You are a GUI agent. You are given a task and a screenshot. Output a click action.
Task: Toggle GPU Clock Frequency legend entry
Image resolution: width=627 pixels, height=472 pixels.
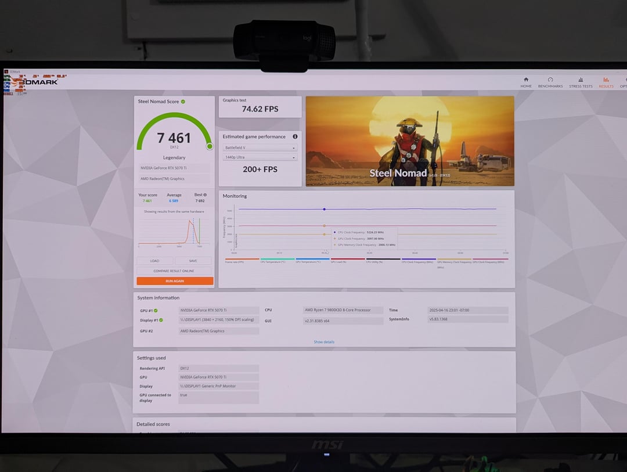(x=489, y=262)
